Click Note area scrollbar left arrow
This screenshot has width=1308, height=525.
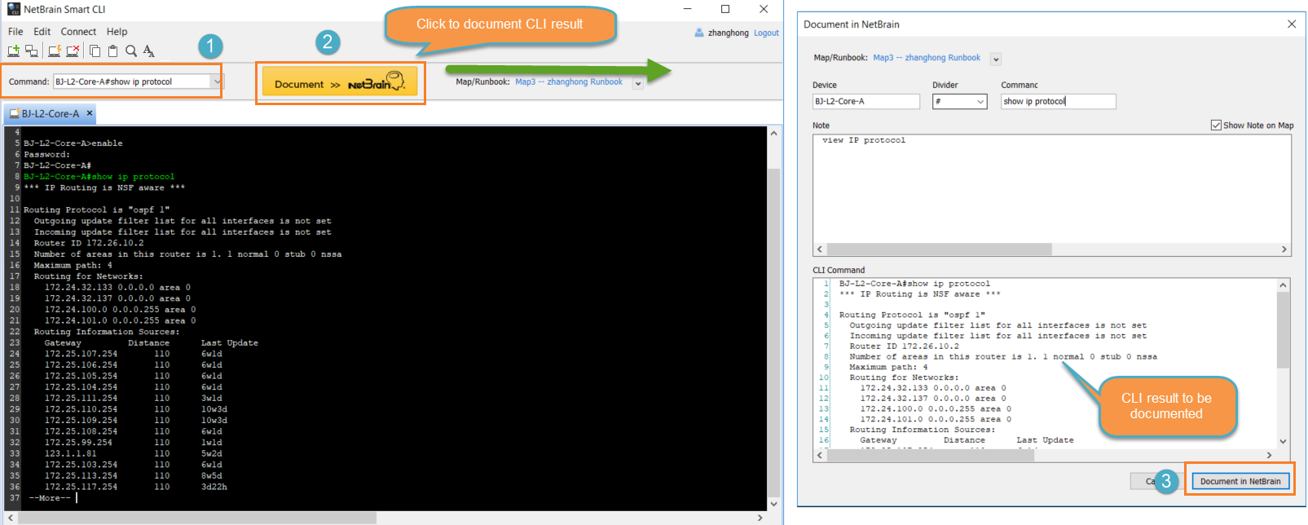(820, 249)
